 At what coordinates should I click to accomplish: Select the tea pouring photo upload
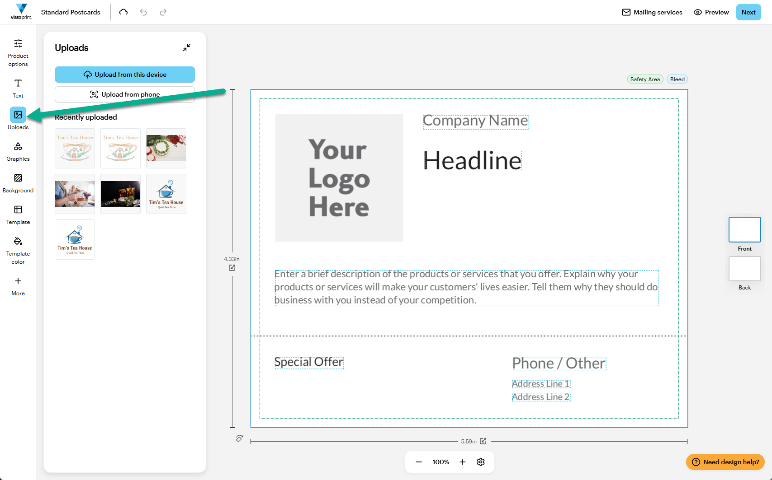[x=75, y=194]
